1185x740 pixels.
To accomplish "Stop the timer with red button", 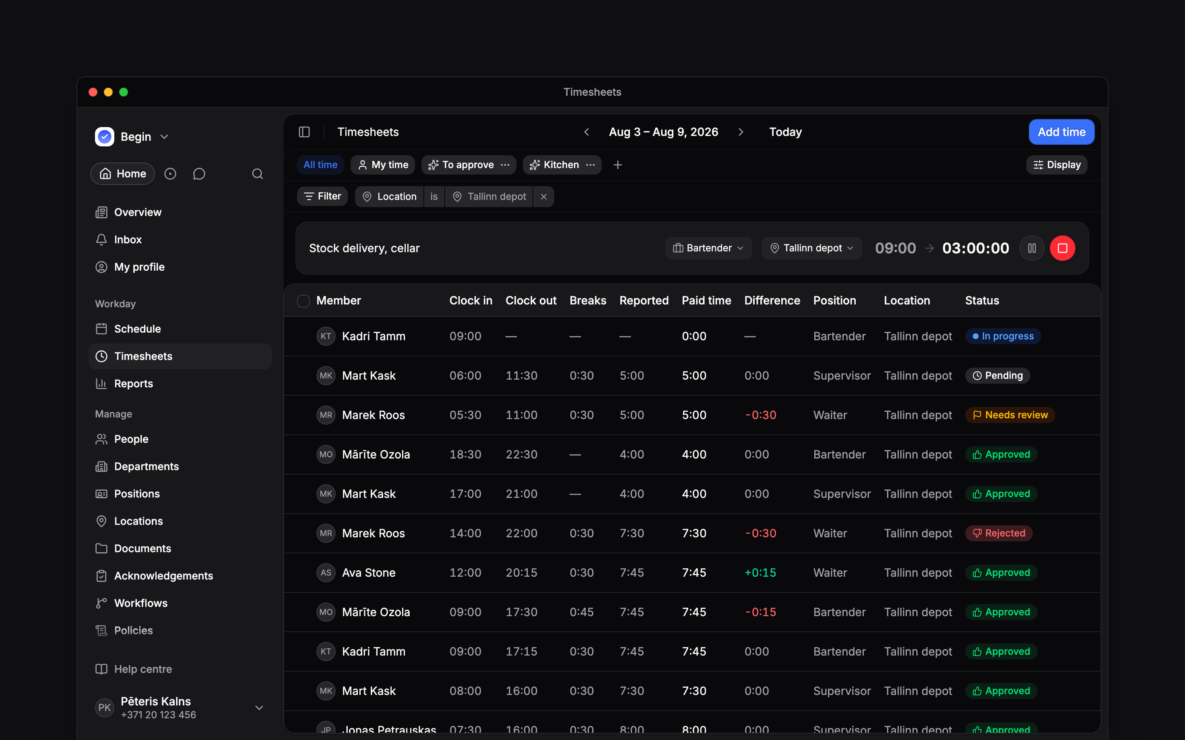I will [1062, 248].
